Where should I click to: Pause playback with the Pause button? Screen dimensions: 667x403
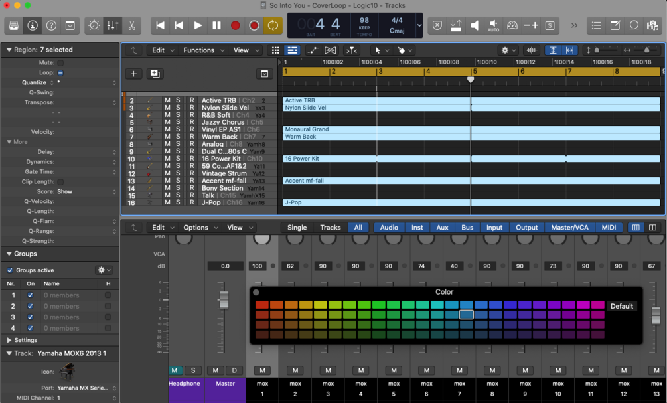(216, 25)
